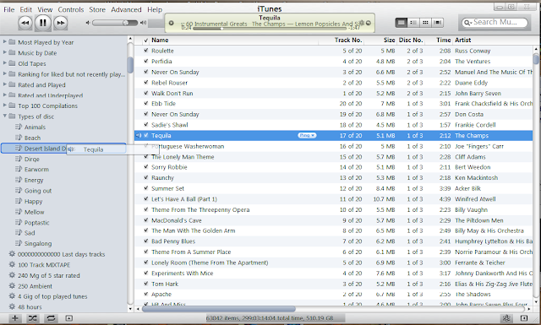Click in the Search Music field
The image size is (541, 325).
tap(495, 23)
